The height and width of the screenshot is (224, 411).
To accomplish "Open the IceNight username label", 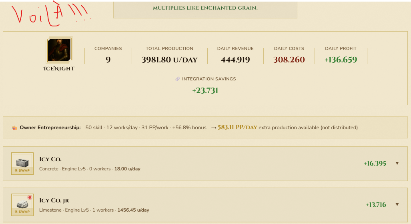I will [x=59, y=69].
